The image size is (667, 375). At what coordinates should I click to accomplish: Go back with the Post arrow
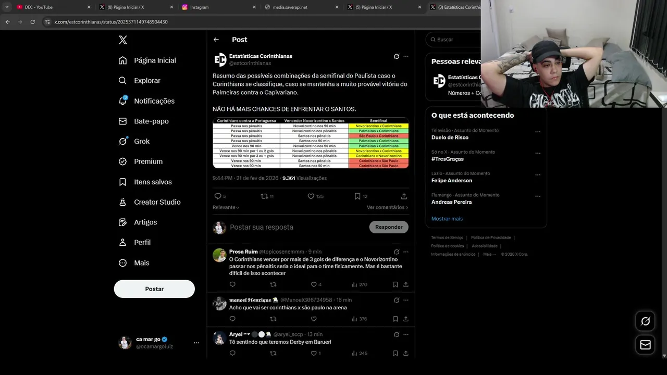pyautogui.click(x=216, y=40)
